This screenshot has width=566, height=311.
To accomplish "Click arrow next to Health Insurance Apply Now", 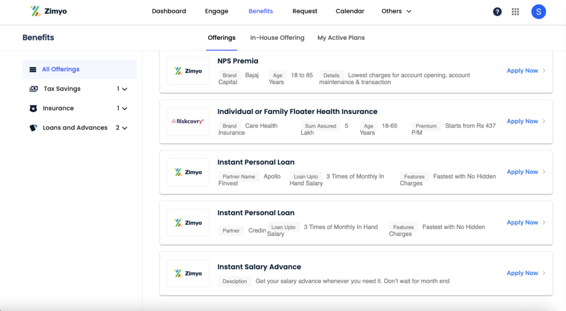I will tap(544, 121).
